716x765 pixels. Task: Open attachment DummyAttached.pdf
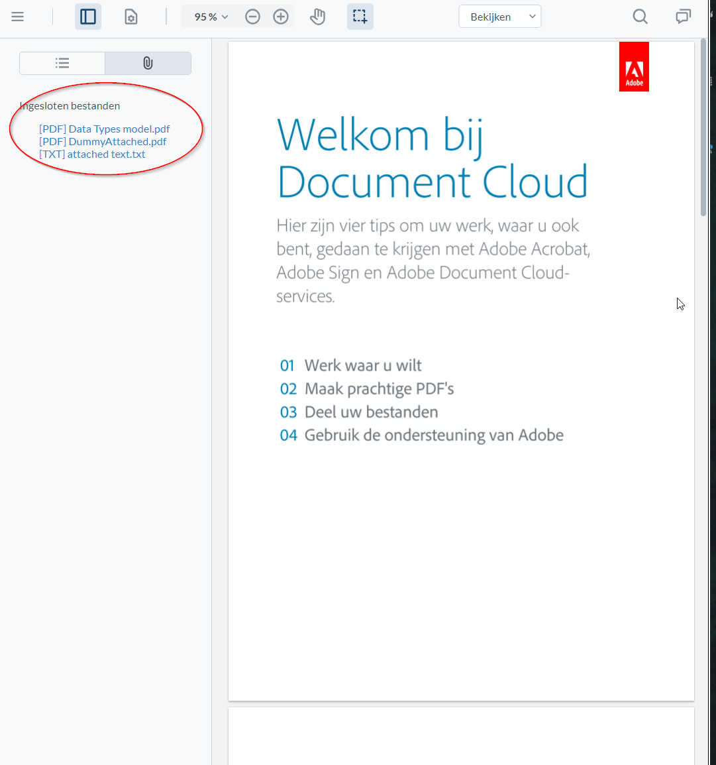click(103, 142)
